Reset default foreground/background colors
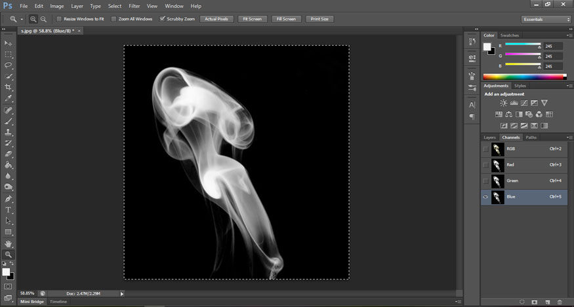 coord(4,264)
